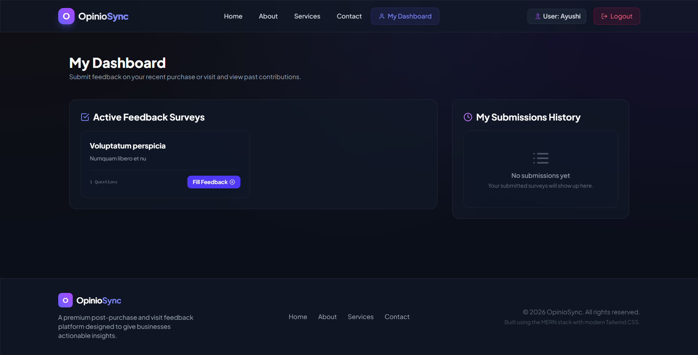
Task: Click the My Dashboard page title
Action: coord(117,63)
